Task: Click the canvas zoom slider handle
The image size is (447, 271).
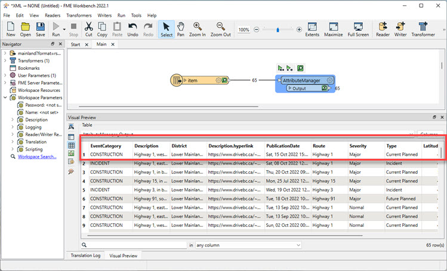Action: (278, 30)
